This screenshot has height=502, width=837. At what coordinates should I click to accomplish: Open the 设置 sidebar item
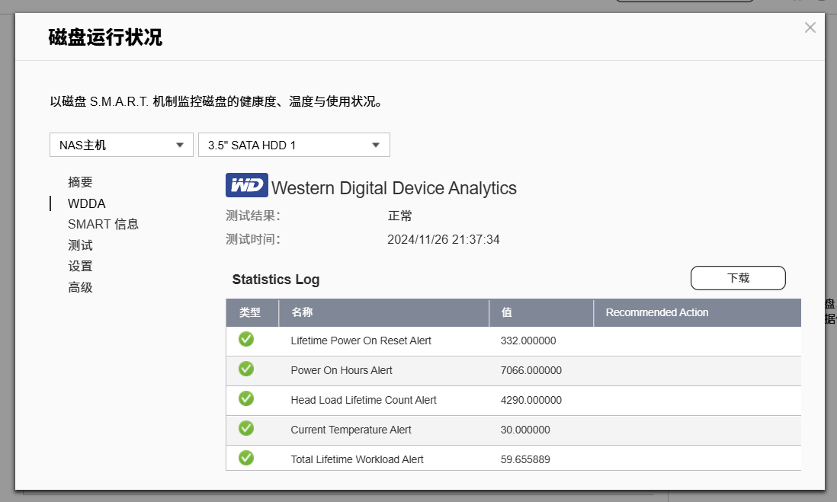click(80, 267)
